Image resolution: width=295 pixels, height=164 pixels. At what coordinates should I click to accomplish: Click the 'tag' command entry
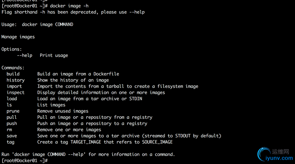point(11,142)
